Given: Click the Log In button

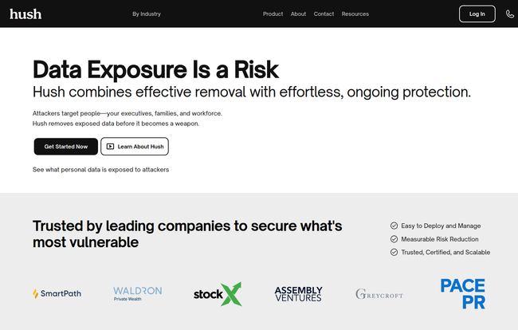Looking at the screenshot, I should [x=477, y=14].
